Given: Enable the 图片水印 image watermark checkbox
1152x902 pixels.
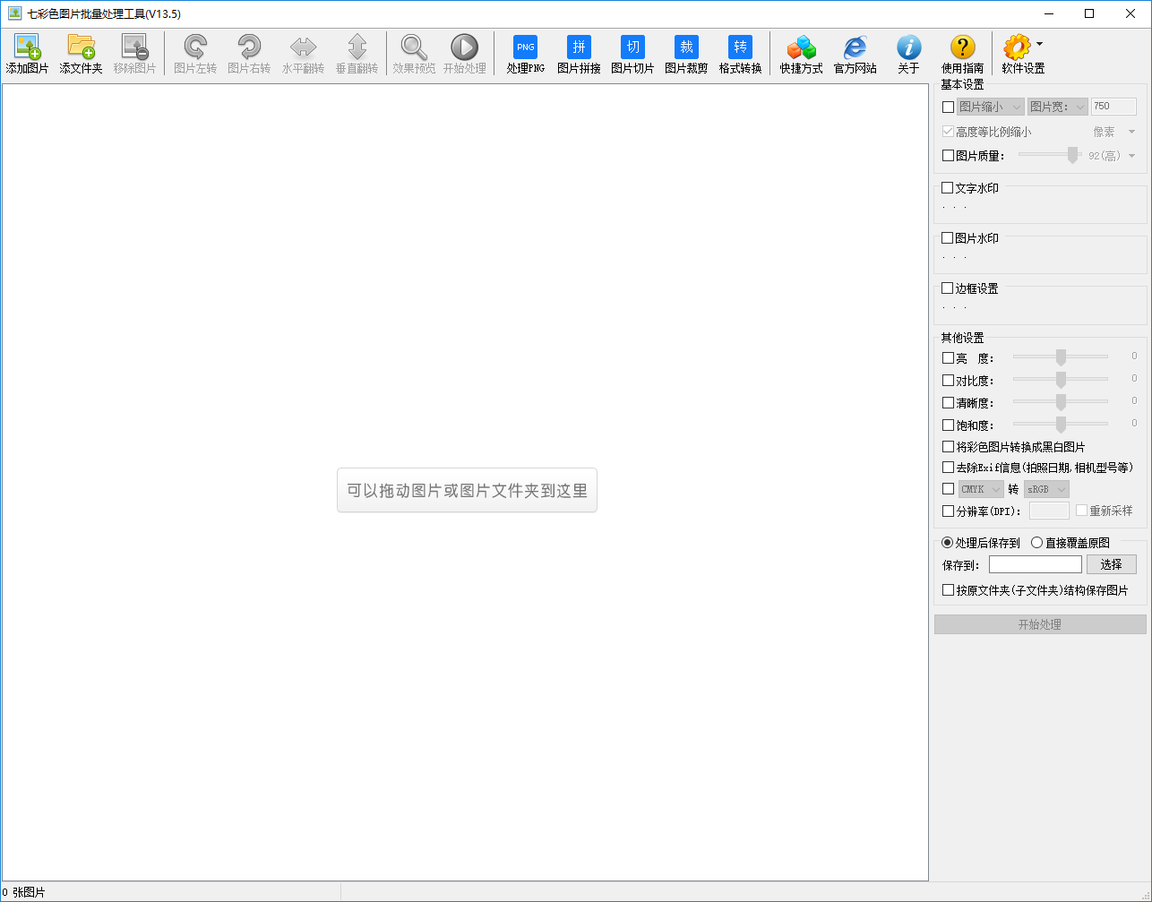Looking at the screenshot, I should point(948,238).
